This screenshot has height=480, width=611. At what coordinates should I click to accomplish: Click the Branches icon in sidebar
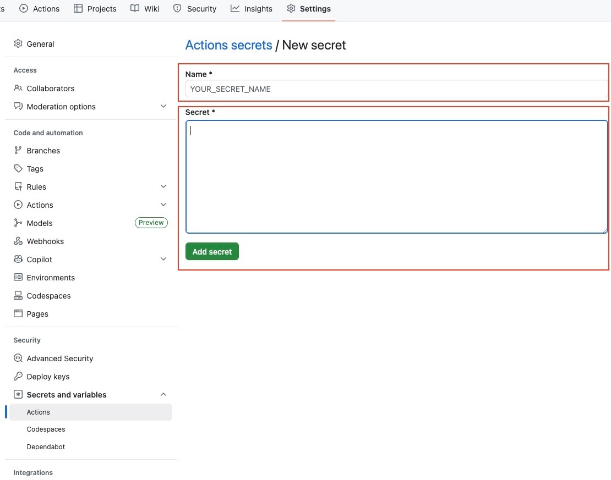18,151
